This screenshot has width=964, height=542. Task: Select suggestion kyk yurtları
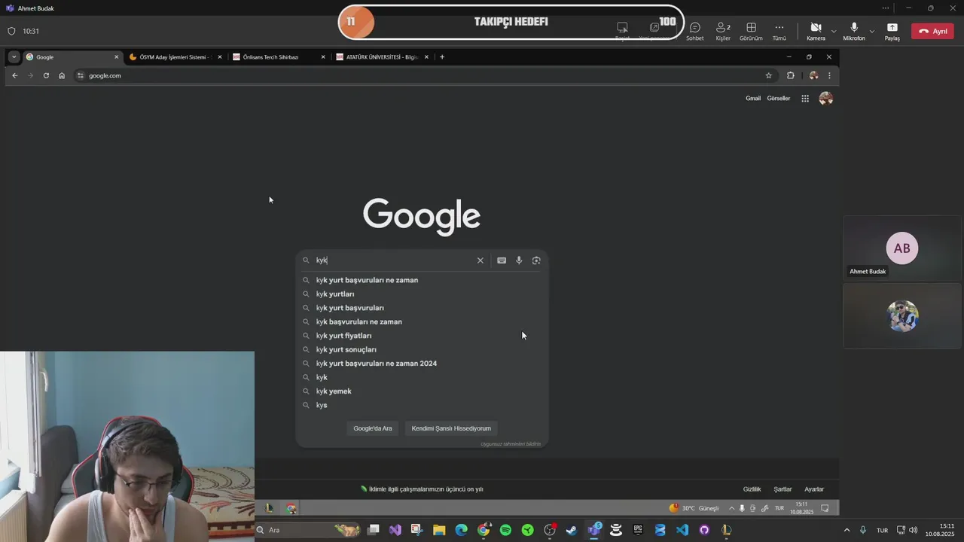pyautogui.click(x=422, y=294)
